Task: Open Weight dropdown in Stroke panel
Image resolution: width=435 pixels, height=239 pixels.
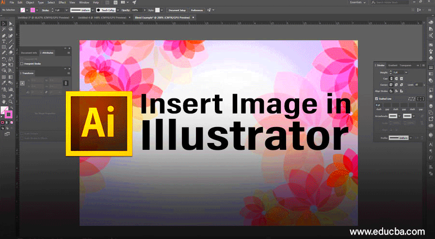Action: pos(406,72)
